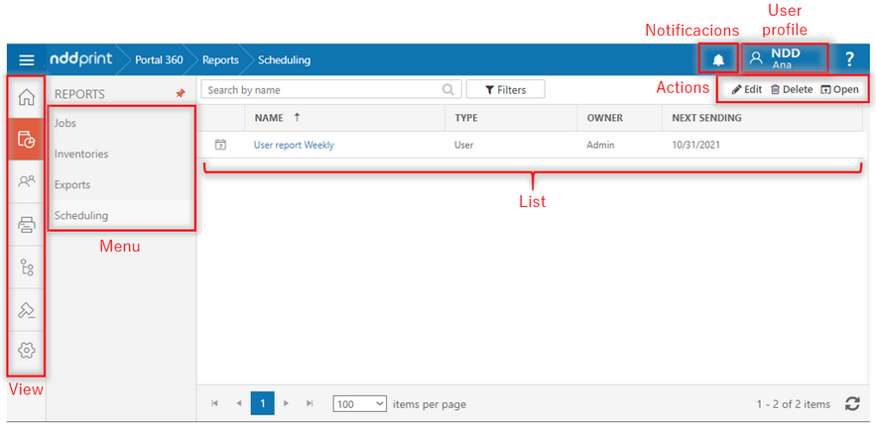Open the User report Weekly link
Viewport: 876px width, 426px height.
point(294,145)
